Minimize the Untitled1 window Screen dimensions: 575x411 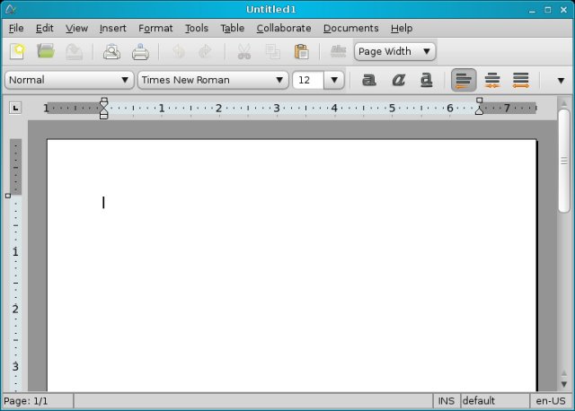click(532, 10)
